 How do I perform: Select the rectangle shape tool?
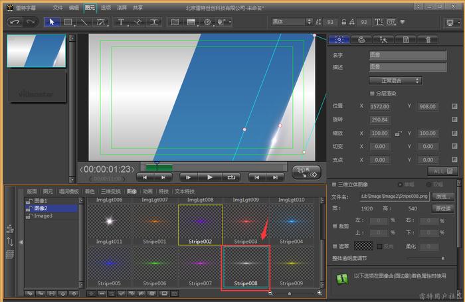[x=68, y=22]
